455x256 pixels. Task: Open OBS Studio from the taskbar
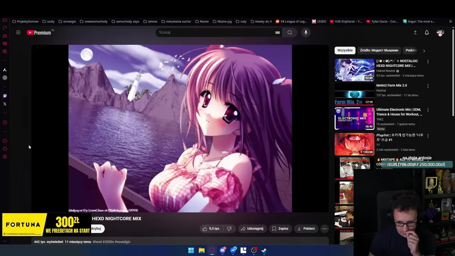(254, 250)
